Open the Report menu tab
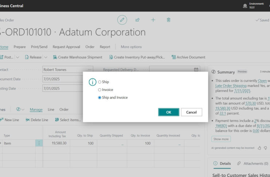270x177 pixels. click(x=105, y=47)
